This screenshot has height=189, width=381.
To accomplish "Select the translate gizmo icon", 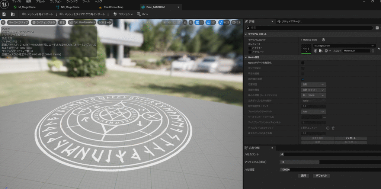I will coord(169,22).
